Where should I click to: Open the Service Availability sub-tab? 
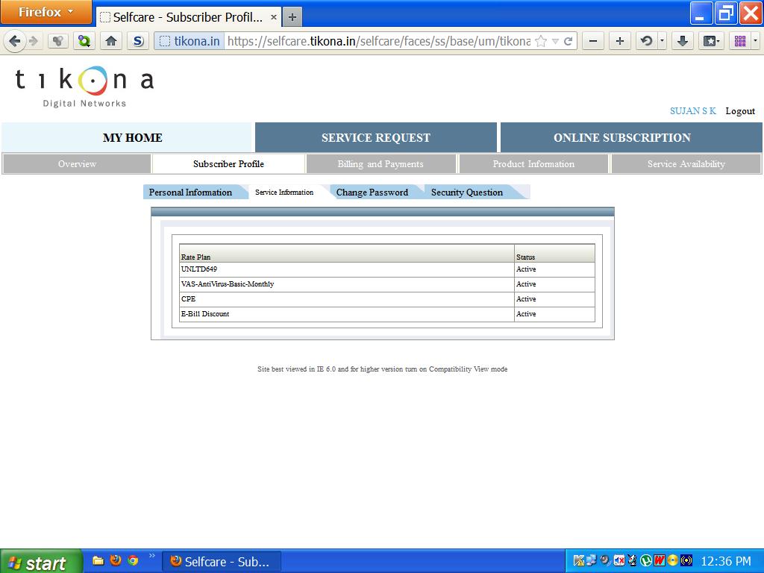pos(686,163)
